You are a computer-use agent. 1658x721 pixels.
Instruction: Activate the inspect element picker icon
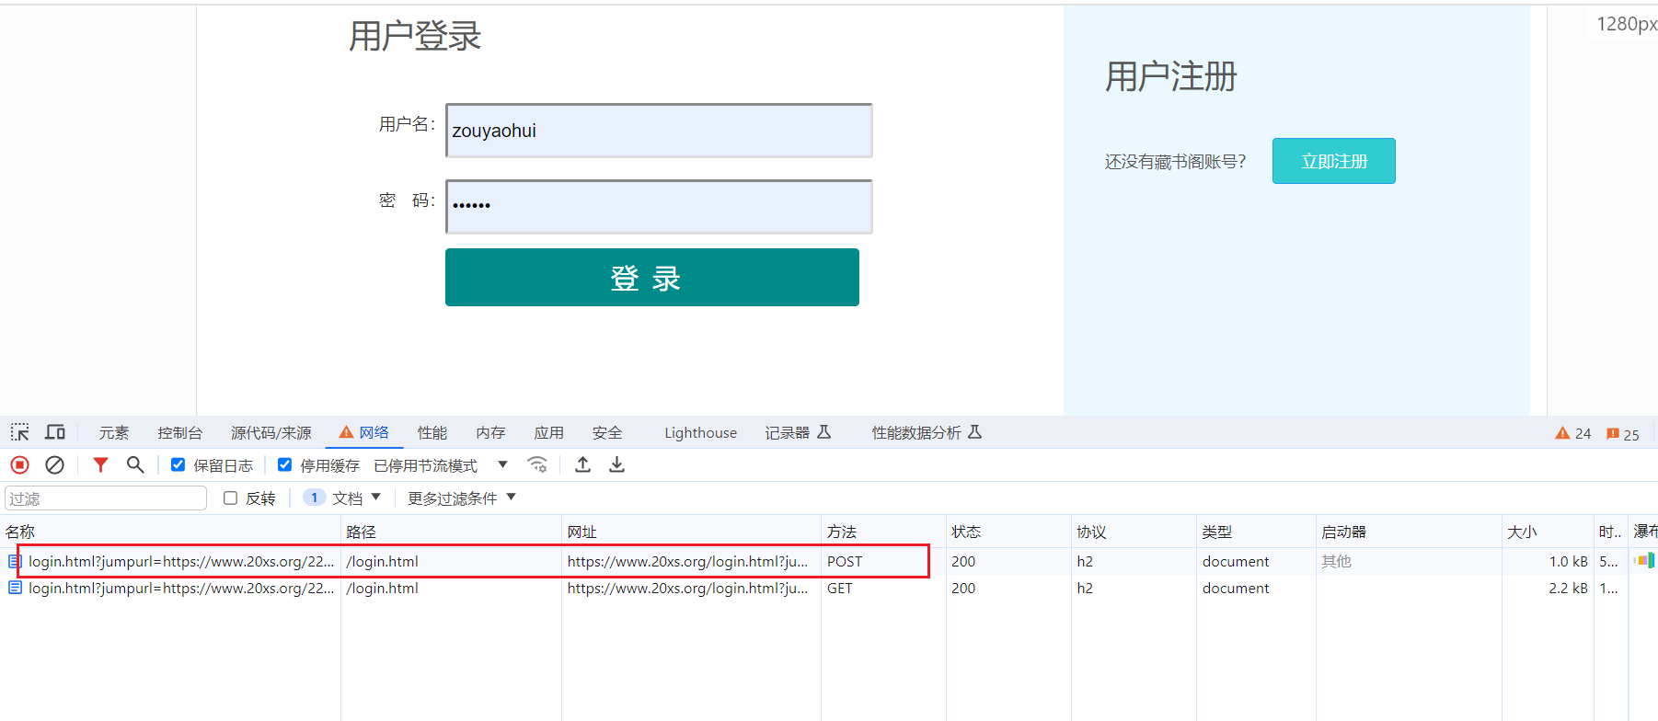[x=19, y=432]
